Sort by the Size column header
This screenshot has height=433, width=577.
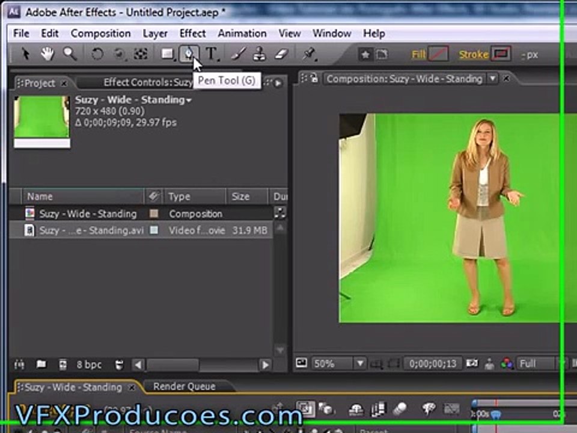coord(247,196)
